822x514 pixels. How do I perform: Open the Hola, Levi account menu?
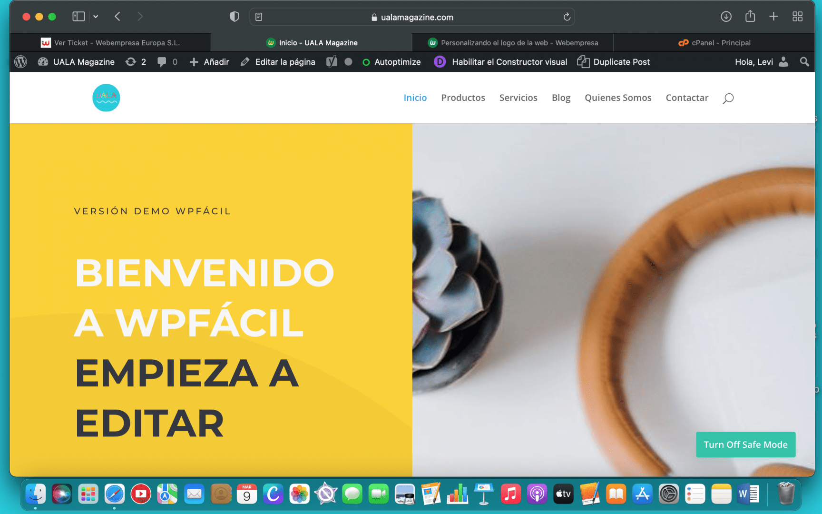(762, 62)
